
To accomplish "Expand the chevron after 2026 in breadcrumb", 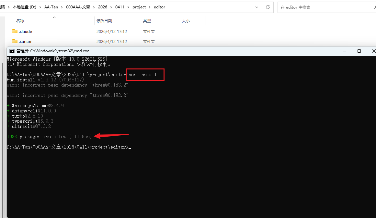I will click(111, 7).
